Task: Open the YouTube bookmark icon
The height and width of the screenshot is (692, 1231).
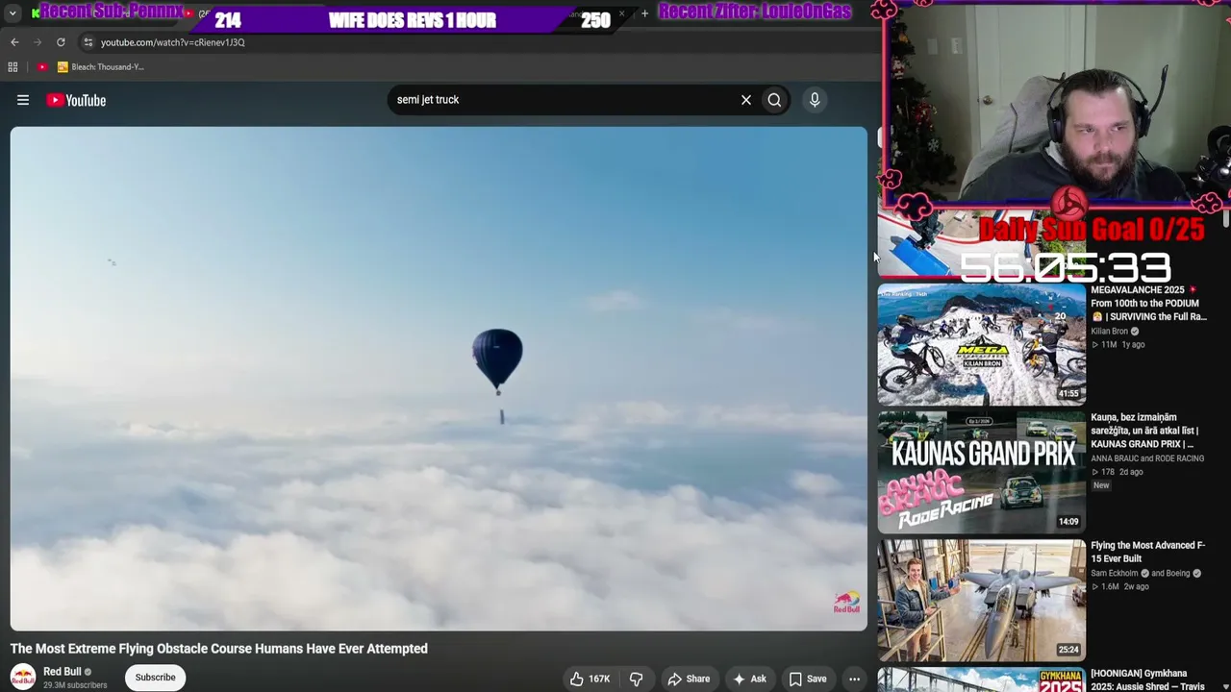Action: (x=42, y=67)
